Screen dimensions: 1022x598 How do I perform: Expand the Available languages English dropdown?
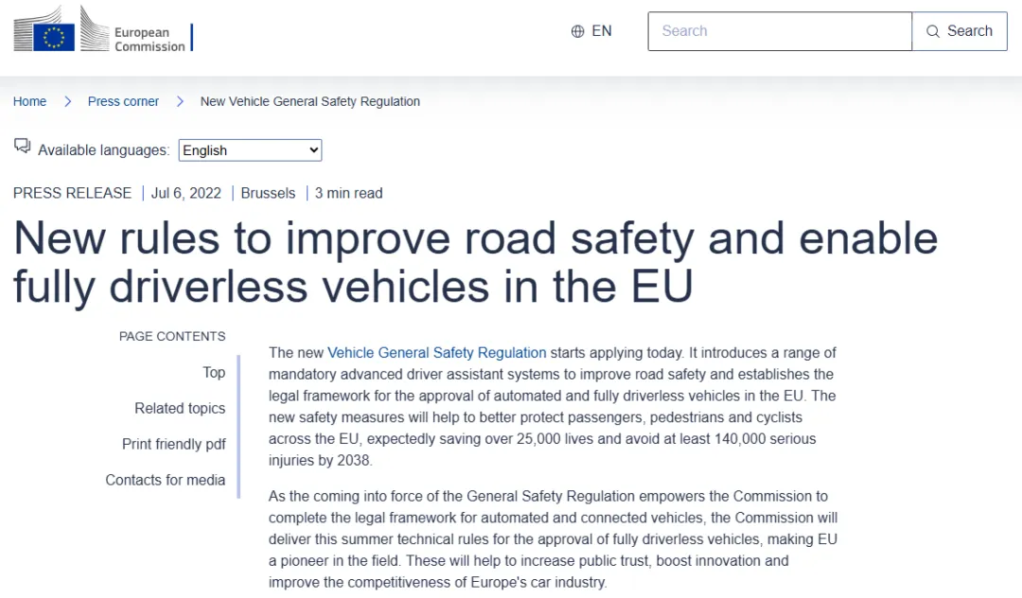[x=250, y=150]
